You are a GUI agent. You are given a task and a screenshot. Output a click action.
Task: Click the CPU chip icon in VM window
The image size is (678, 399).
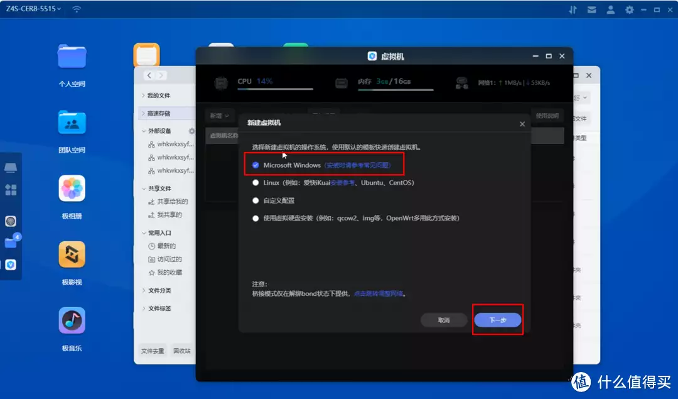222,82
